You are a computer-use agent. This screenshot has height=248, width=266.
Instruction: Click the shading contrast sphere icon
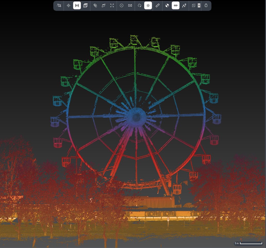pyautogui.click(x=167, y=5)
